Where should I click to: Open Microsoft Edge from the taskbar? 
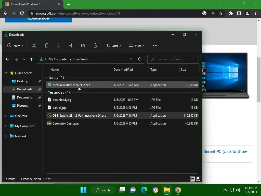144,190
